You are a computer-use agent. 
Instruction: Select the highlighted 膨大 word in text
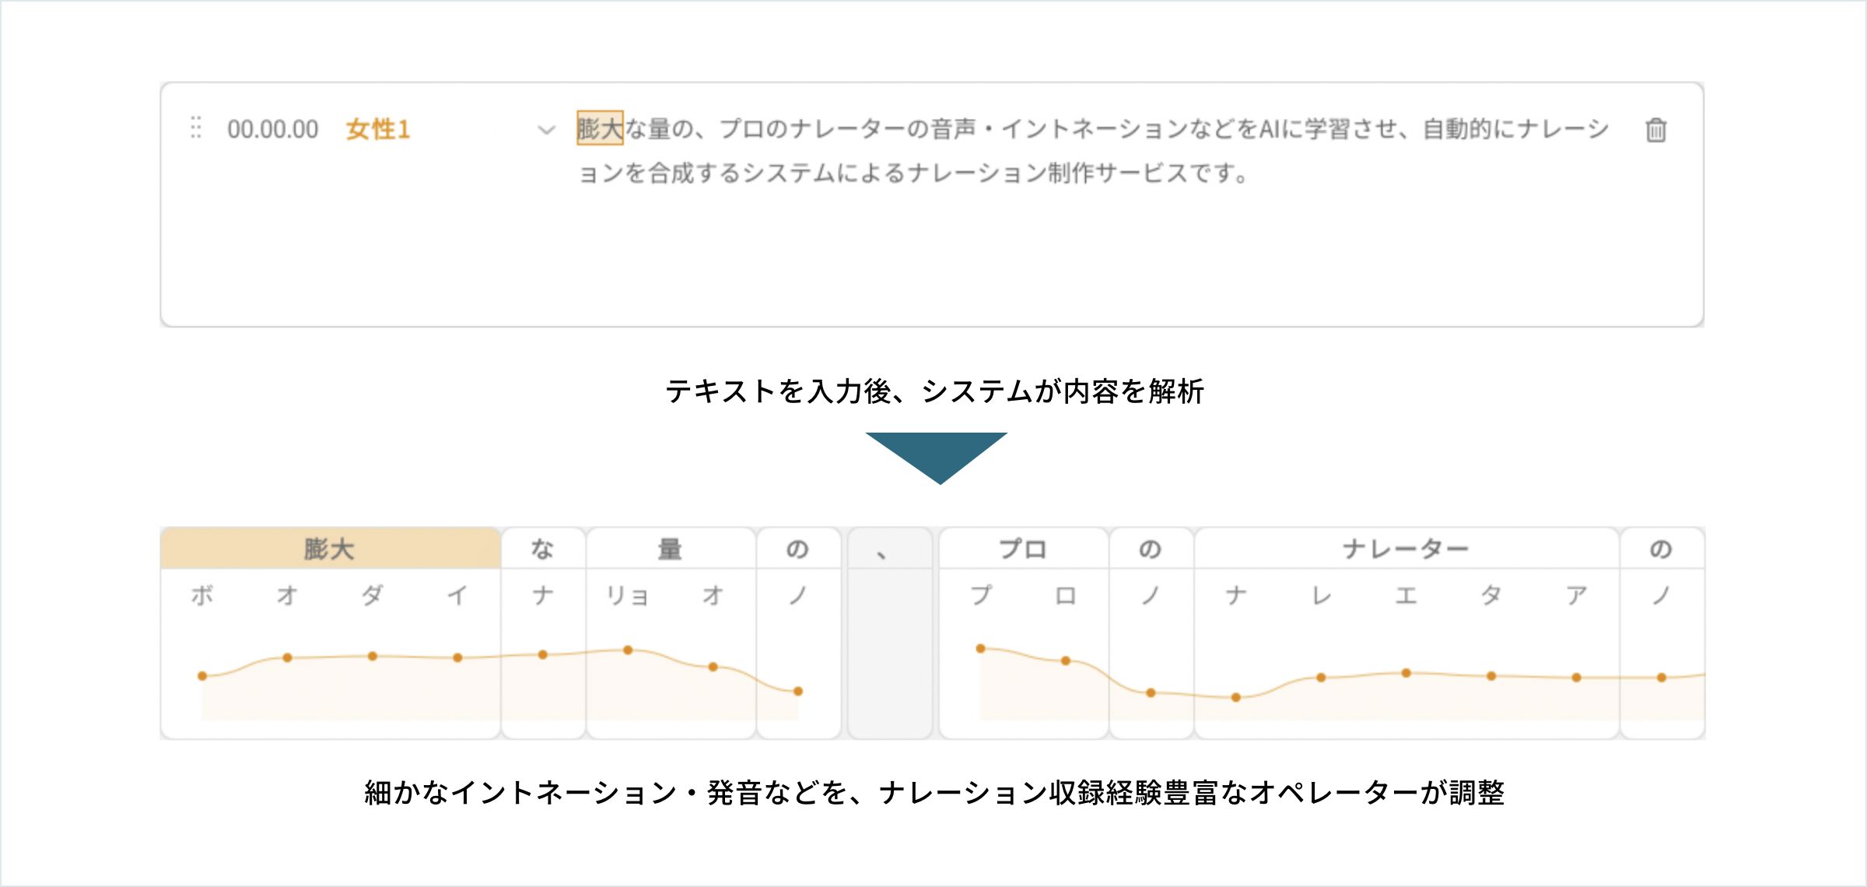pyautogui.click(x=600, y=128)
